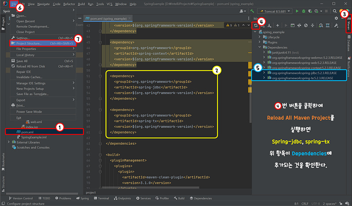Click Analyze Dependencies magnifier icon in Maven toolbar

tap(321, 26)
